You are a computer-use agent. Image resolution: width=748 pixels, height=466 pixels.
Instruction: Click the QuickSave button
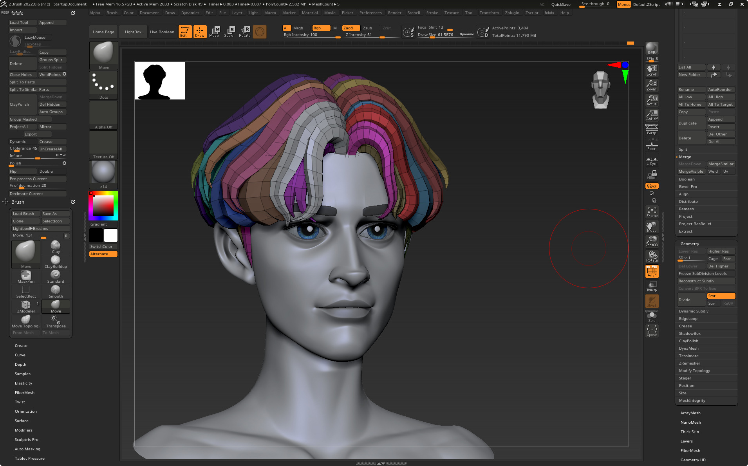point(560,5)
